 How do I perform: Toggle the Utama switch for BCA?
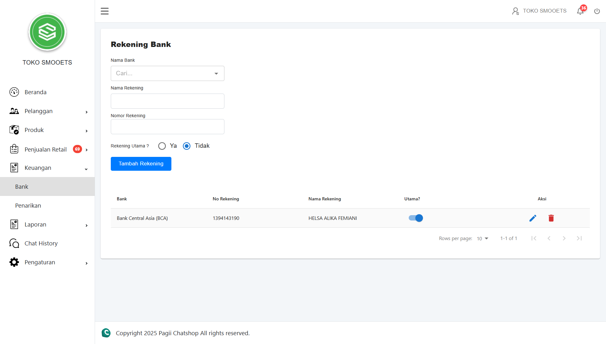[x=416, y=218]
